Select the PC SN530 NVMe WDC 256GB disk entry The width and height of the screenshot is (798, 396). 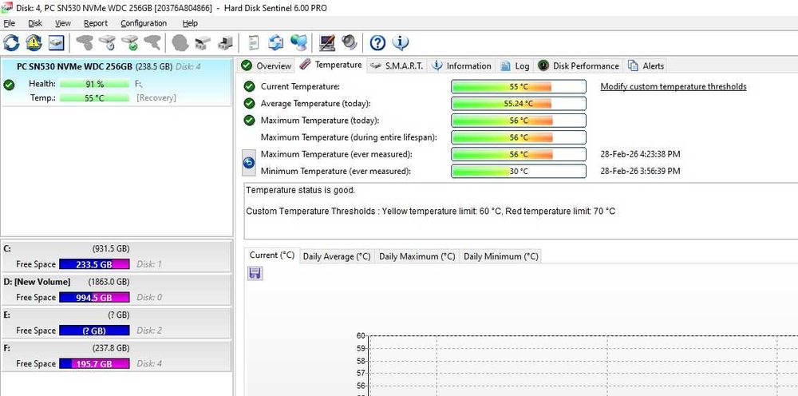click(x=116, y=82)
